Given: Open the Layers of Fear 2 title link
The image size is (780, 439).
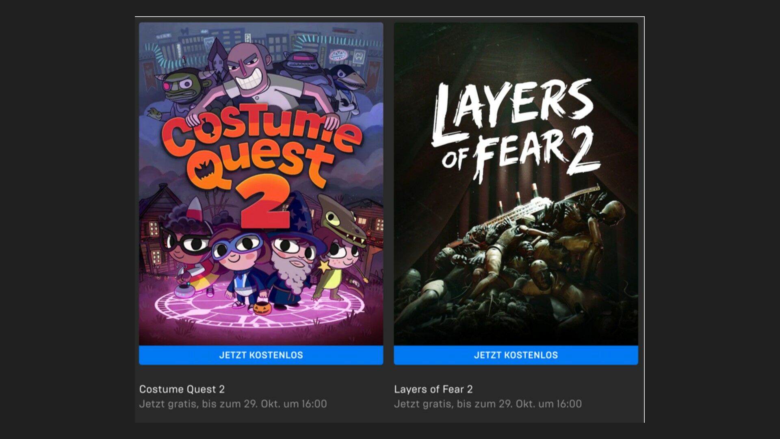Looking at the screenshot, I should tap(433, 389).
